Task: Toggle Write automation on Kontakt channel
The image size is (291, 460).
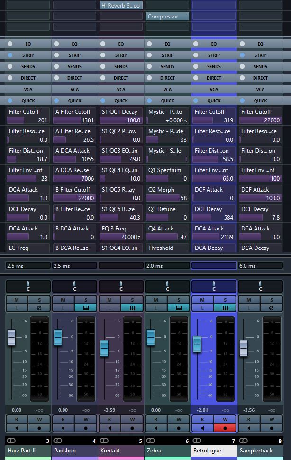Action: (133, 419)
